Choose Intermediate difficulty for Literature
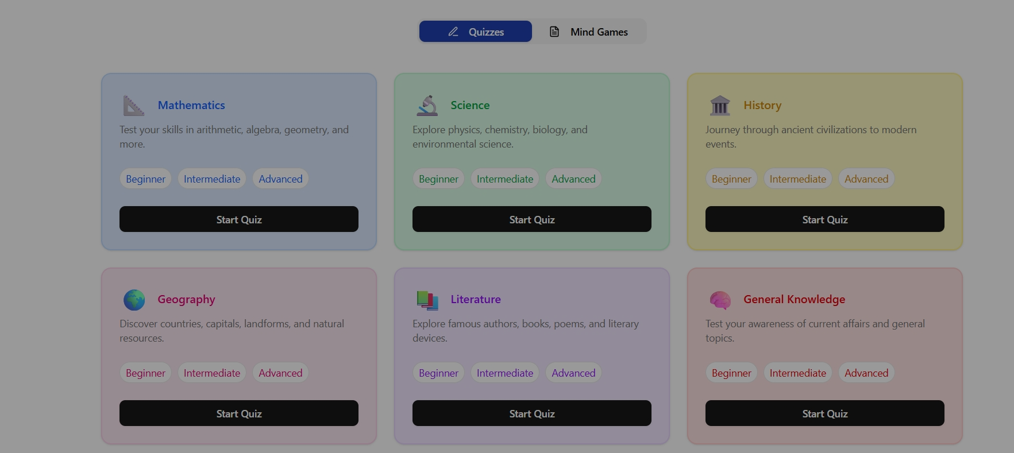This screenshot has width=1014, height=453. [x=505, y=373]
